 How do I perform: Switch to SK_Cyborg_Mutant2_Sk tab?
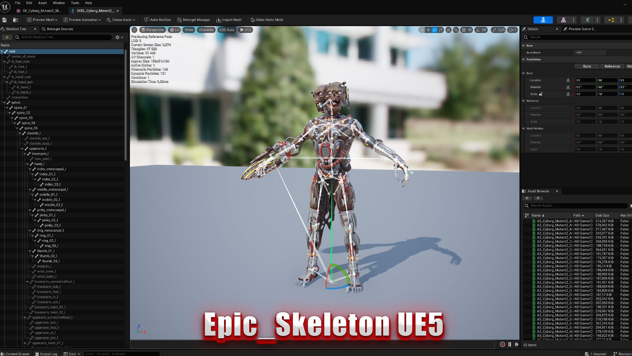click(39, 11)
